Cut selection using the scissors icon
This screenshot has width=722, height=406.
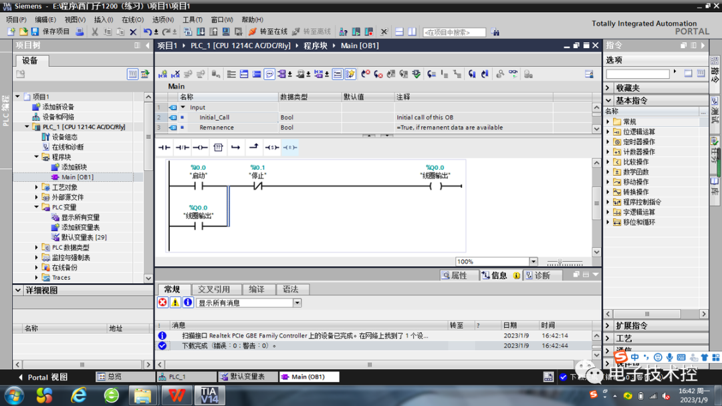(95, 32)
